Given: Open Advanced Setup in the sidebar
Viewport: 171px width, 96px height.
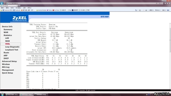Looking at the screenshot, I should tap(9, 61).
